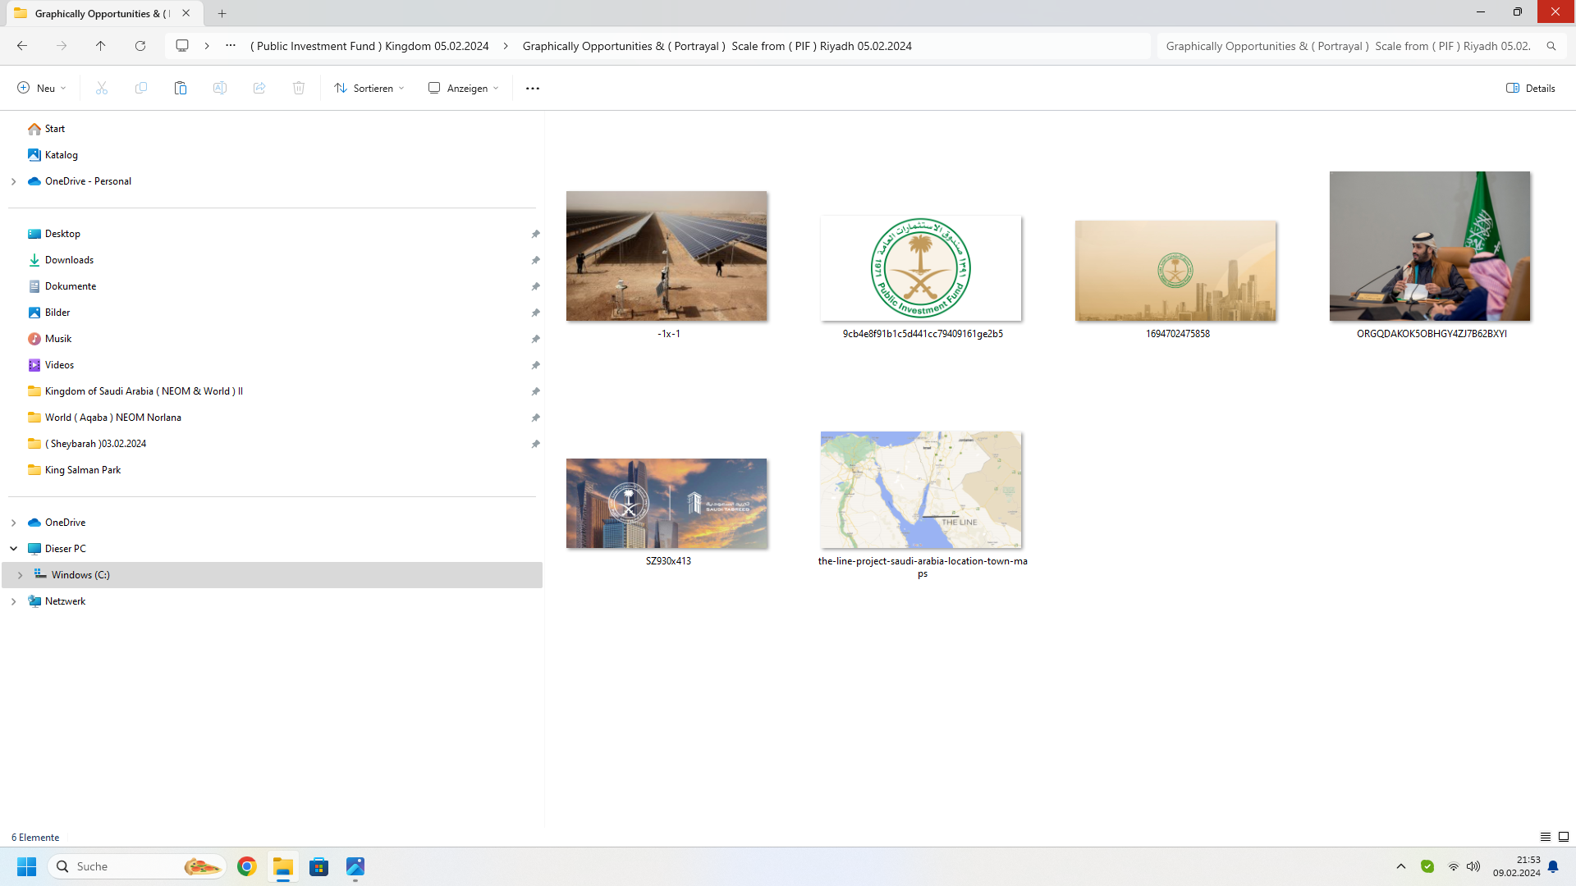Click the Cut scissors icon
Screen dimensions: 1576x886
[x=102, y=88]
